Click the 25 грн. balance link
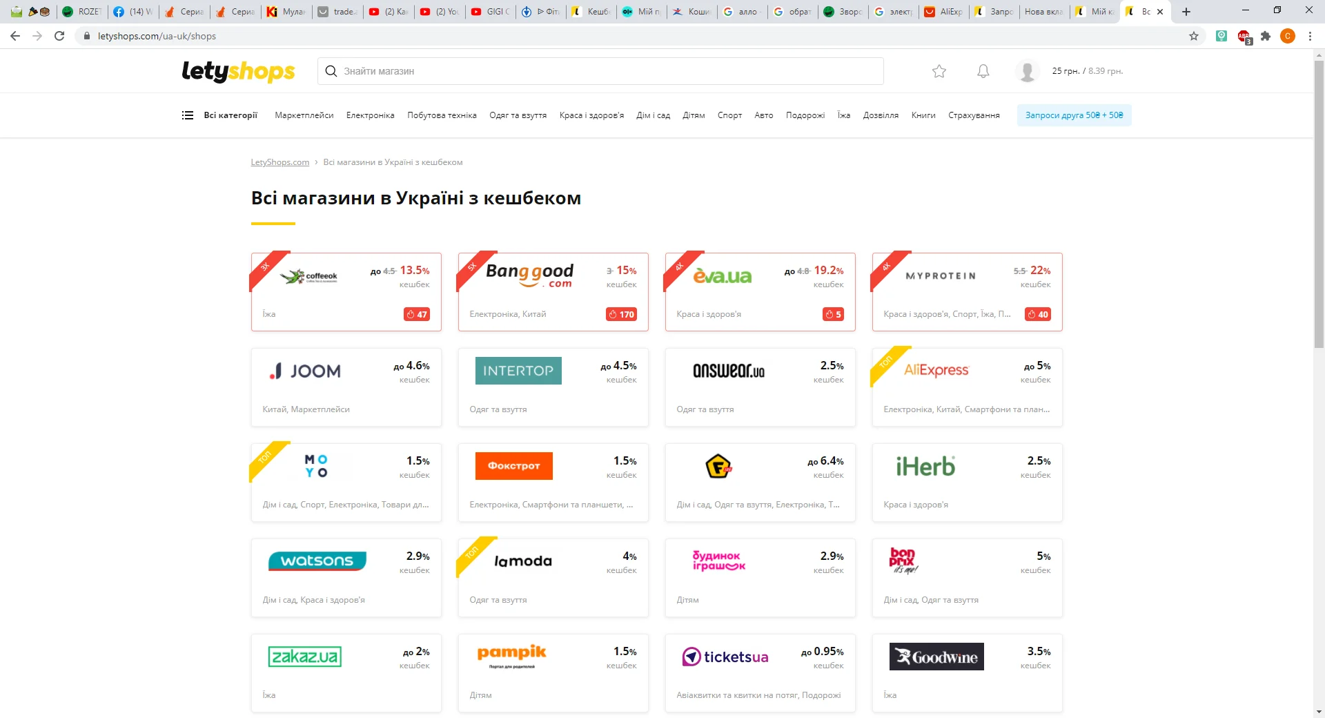This screenshot has width=1325, height=718. click(x=1066, y=71)
